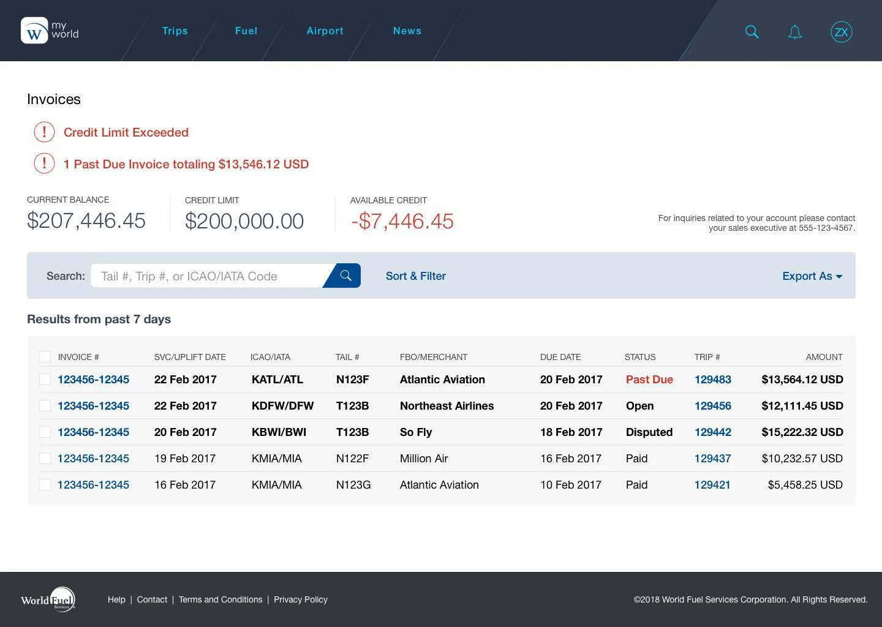Expand the Export As dropdown

tap(812, 276)
